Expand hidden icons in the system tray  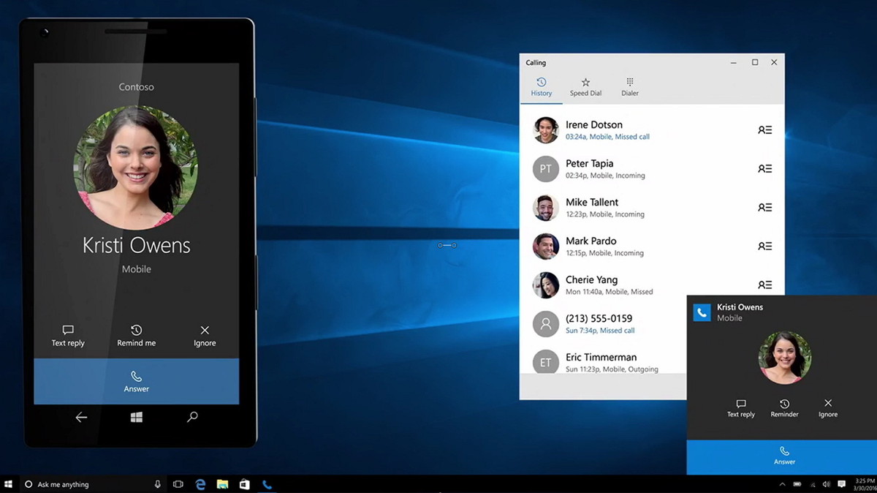tap(783, 484)
